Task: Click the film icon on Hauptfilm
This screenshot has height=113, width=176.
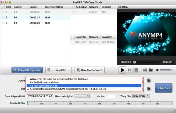Action: 49,70
